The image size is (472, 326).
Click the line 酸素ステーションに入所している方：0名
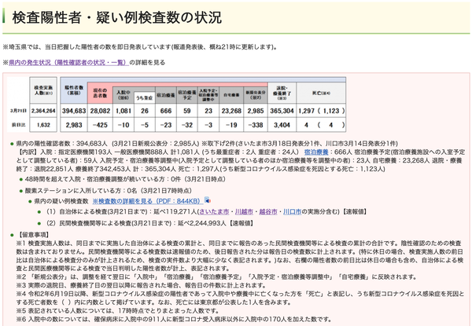pos(108,191)
